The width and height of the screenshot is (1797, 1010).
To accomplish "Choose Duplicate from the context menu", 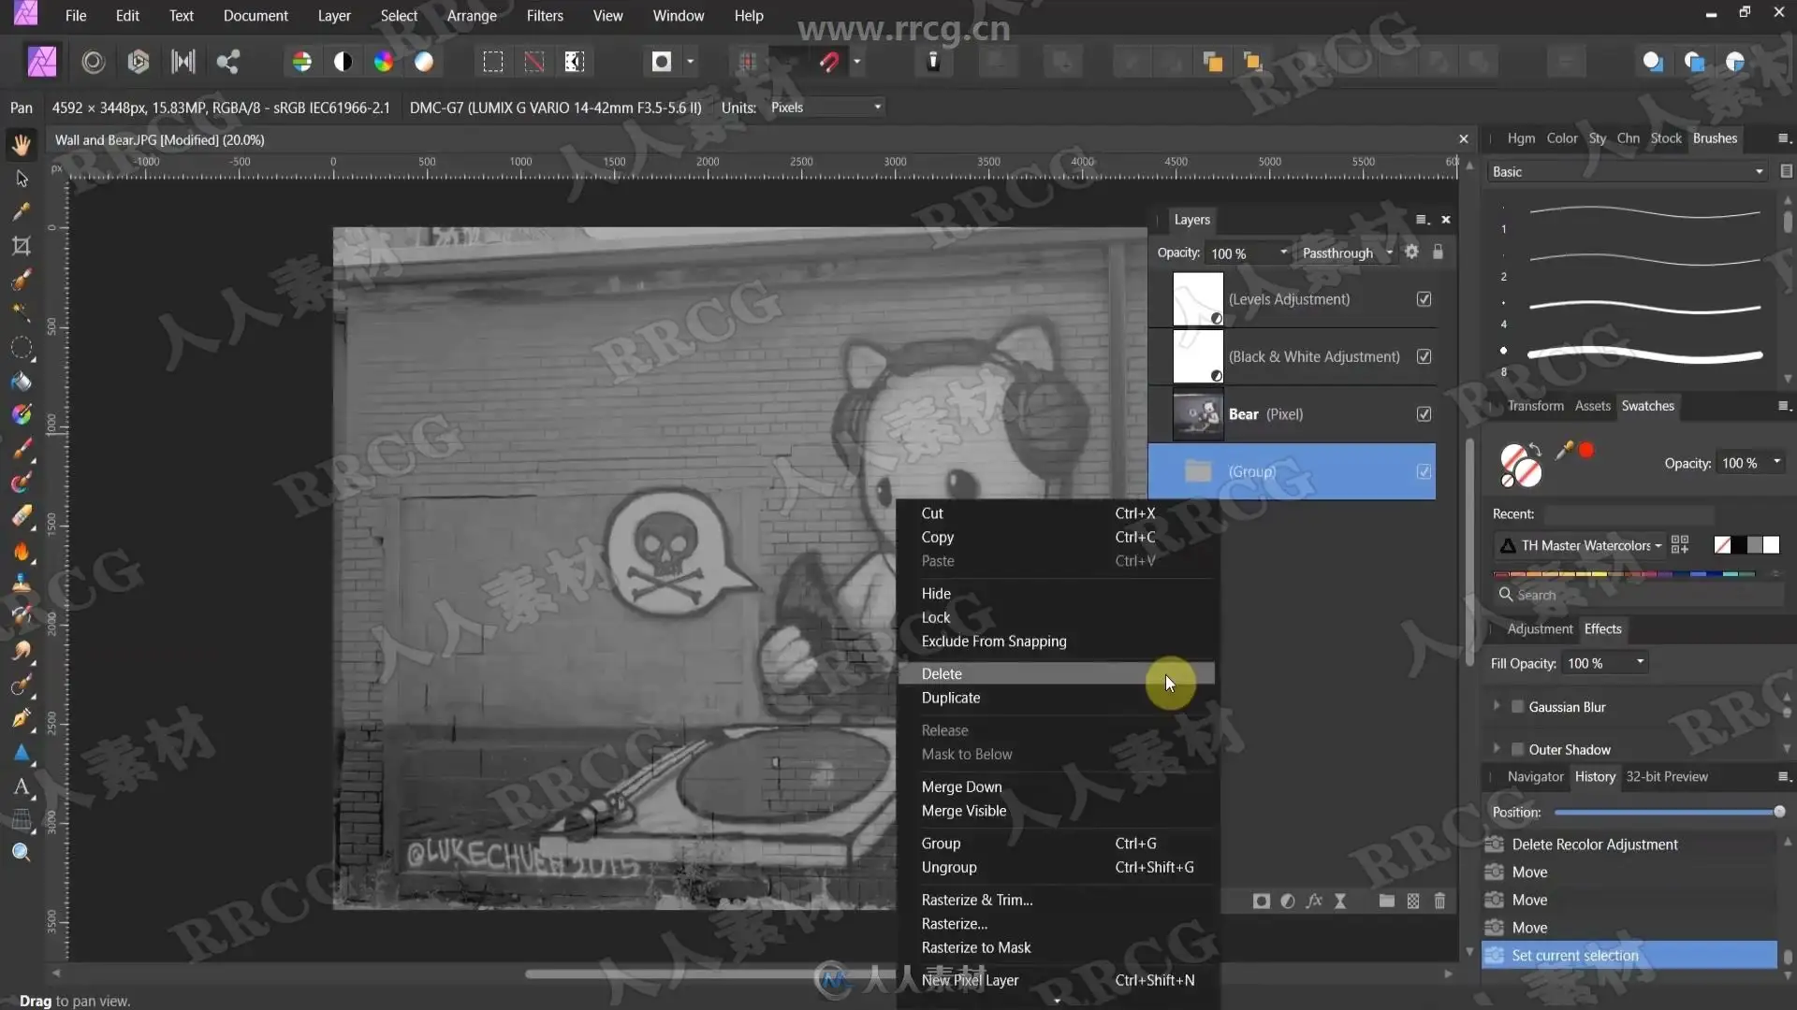I will pos(1056,698).
